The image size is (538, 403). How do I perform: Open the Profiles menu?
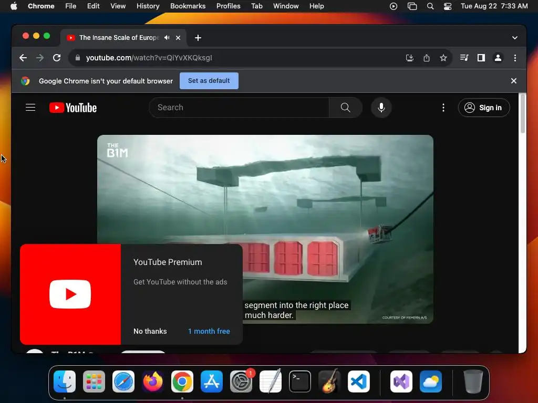coord(228,6)
